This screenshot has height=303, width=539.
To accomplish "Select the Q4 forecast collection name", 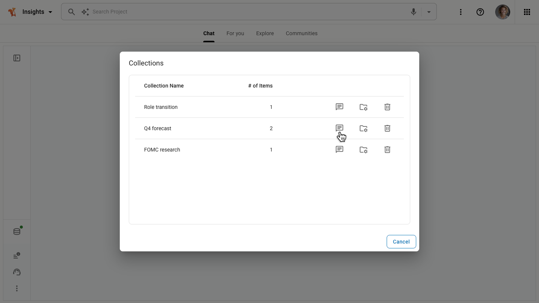I will click(x=158, y=128).
